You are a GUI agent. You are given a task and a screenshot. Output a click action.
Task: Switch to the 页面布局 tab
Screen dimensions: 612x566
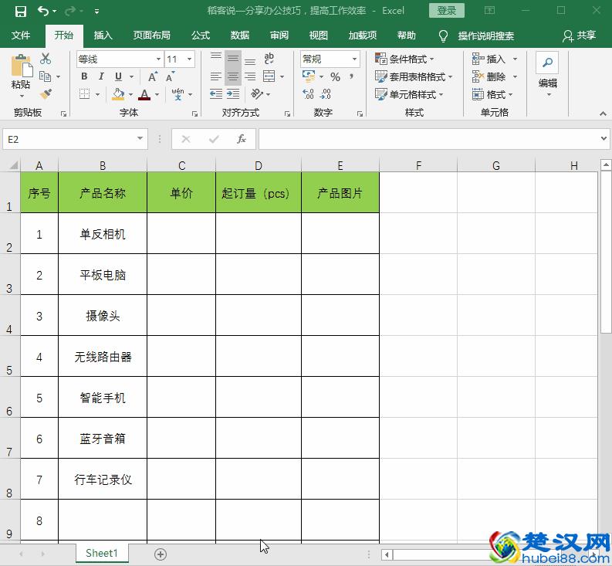(152, 36)
